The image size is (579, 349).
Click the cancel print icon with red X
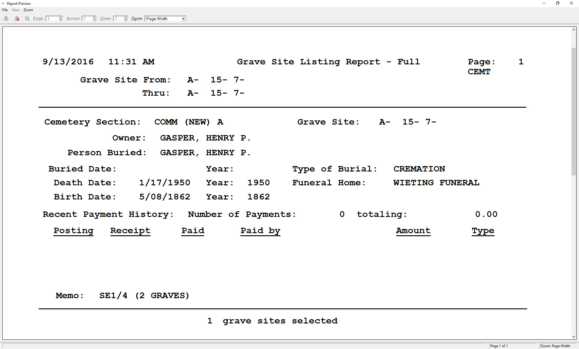(x=17, y=19)
